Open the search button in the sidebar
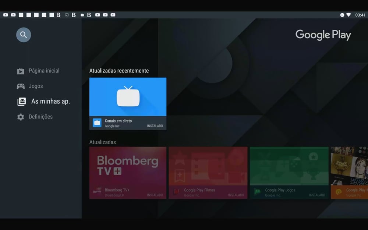 [24, 35]
